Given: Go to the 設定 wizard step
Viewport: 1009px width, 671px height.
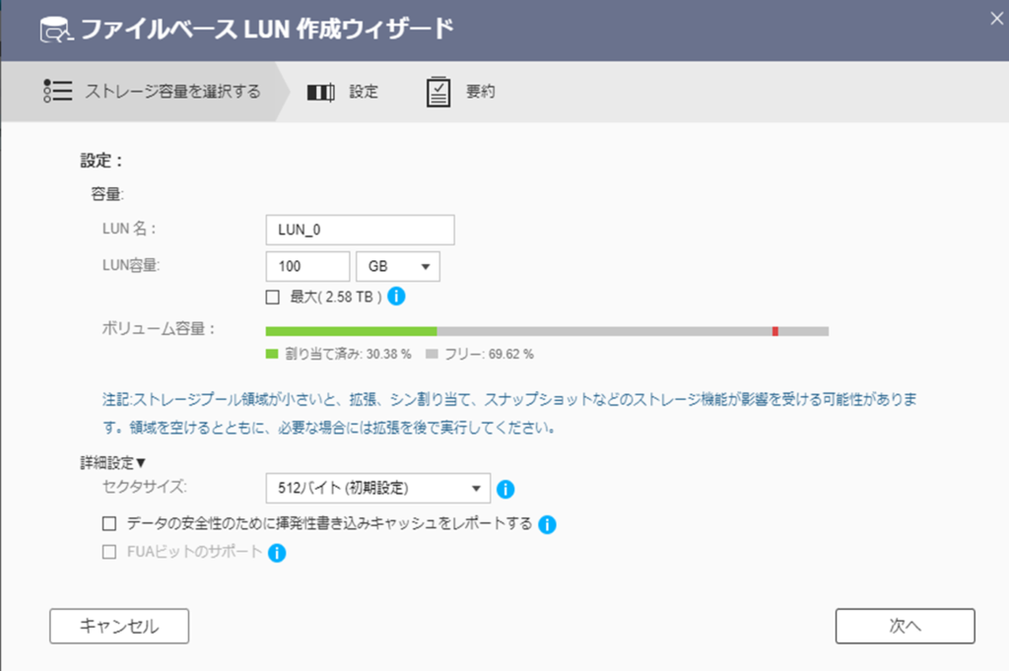Looking at the screenshot, I should click(363, 93).
